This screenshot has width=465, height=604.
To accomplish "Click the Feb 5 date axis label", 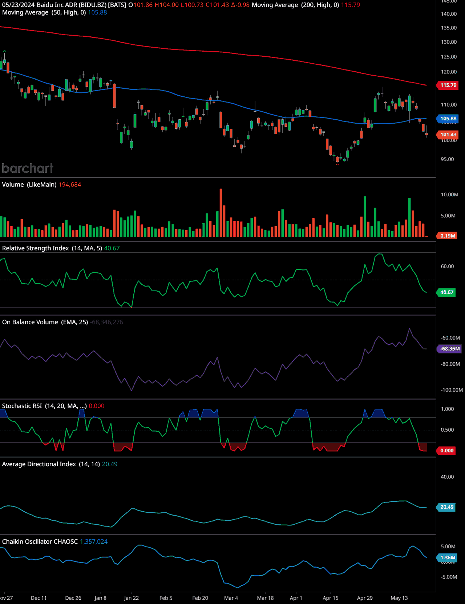I will (x=166, y=598).
